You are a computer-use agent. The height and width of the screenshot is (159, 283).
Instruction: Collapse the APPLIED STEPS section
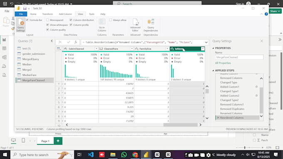click(213, 71)
